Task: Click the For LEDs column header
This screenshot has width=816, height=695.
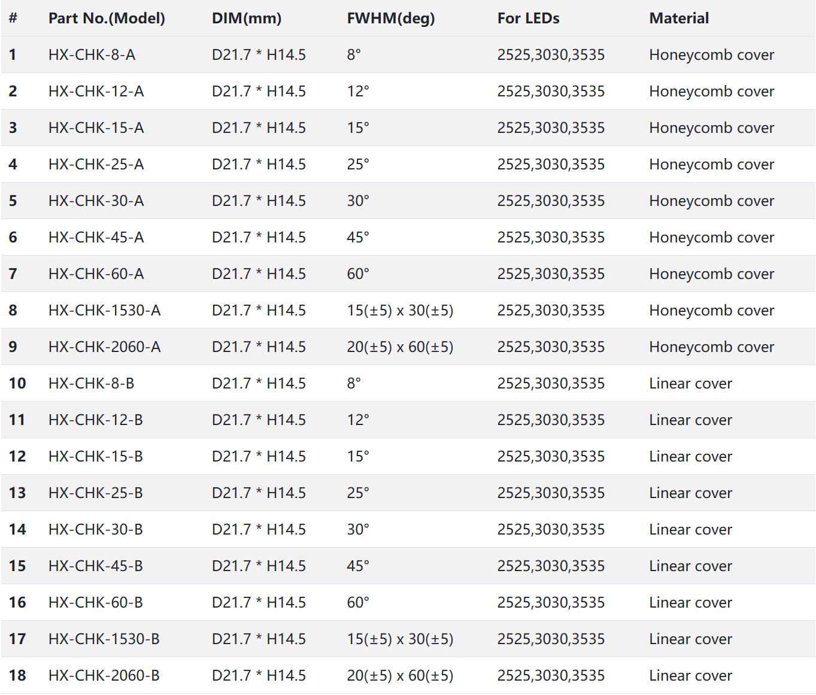Action: [528, 19]
